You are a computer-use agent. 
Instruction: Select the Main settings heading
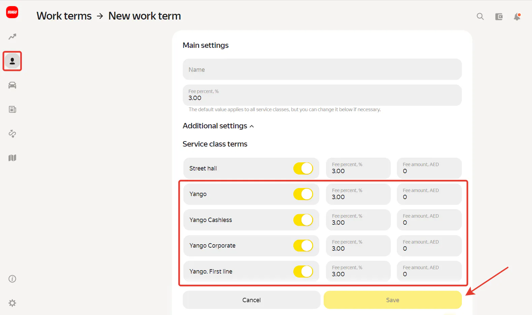click(x=206, y=45)
